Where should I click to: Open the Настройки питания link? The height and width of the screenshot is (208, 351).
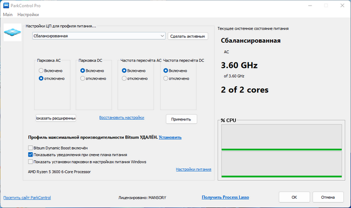(x=194, y=169)
